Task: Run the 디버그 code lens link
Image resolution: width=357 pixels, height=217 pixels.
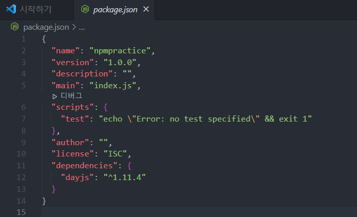Action: (71, 96)
